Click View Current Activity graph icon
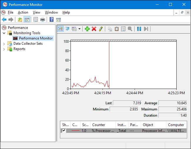Image resolution: width=191 pixels, height=149 pixels. (x=61, y=29)
